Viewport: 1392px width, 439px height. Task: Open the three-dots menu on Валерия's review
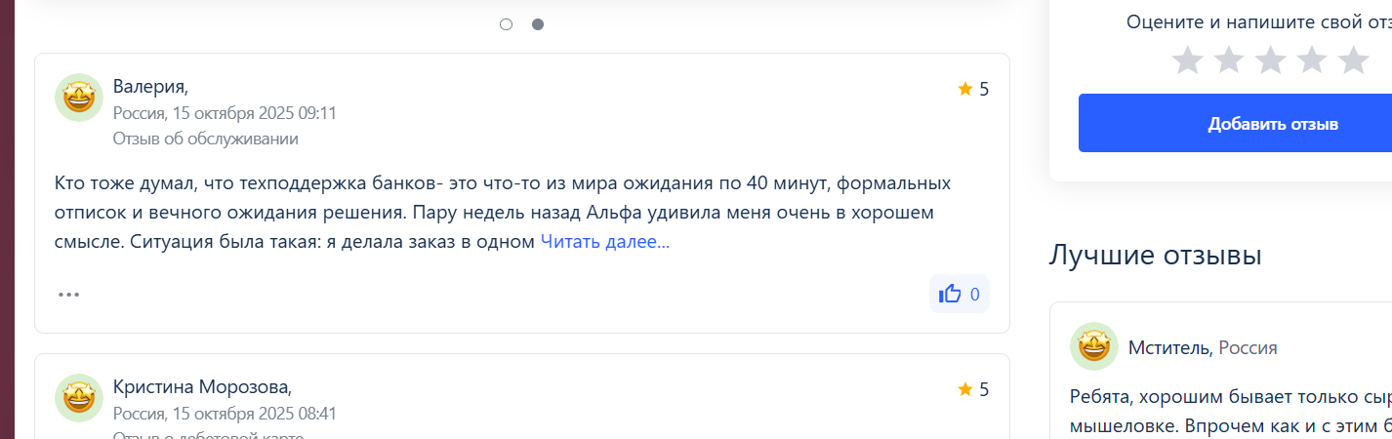point(68,294)
